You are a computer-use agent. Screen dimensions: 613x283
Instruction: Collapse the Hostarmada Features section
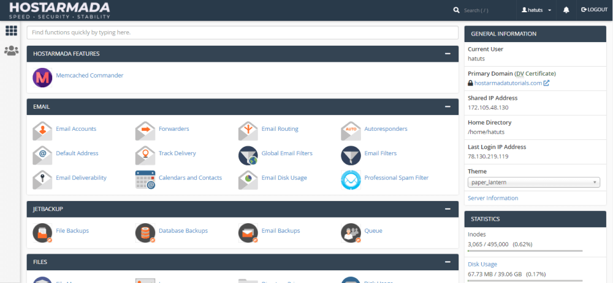coord(447,54)
